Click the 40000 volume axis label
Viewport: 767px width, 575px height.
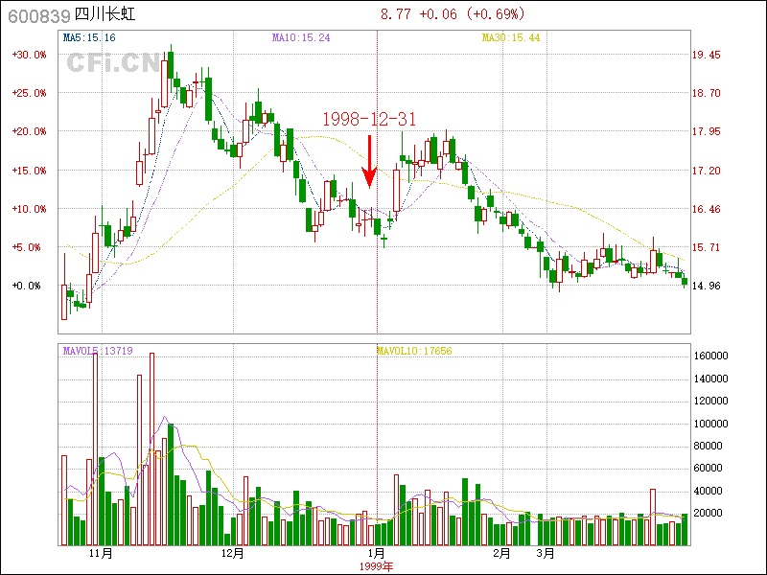tap(709, 491)
